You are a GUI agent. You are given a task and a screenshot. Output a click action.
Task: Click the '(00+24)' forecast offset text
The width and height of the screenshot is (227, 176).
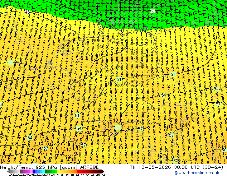click(213, 167)
